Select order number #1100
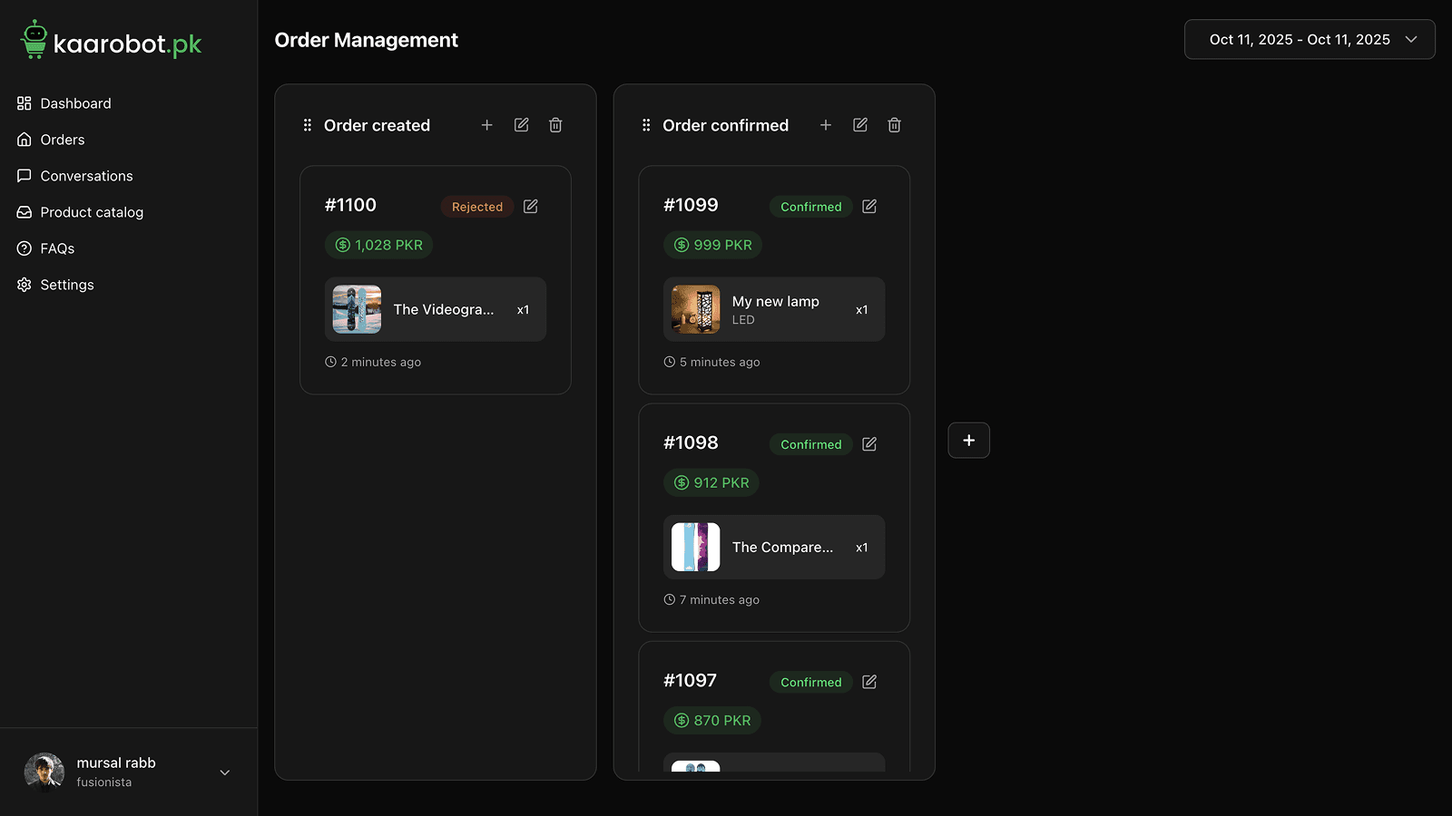The width and height of the screenshot is (1452, 816). (x=350, y=205)
